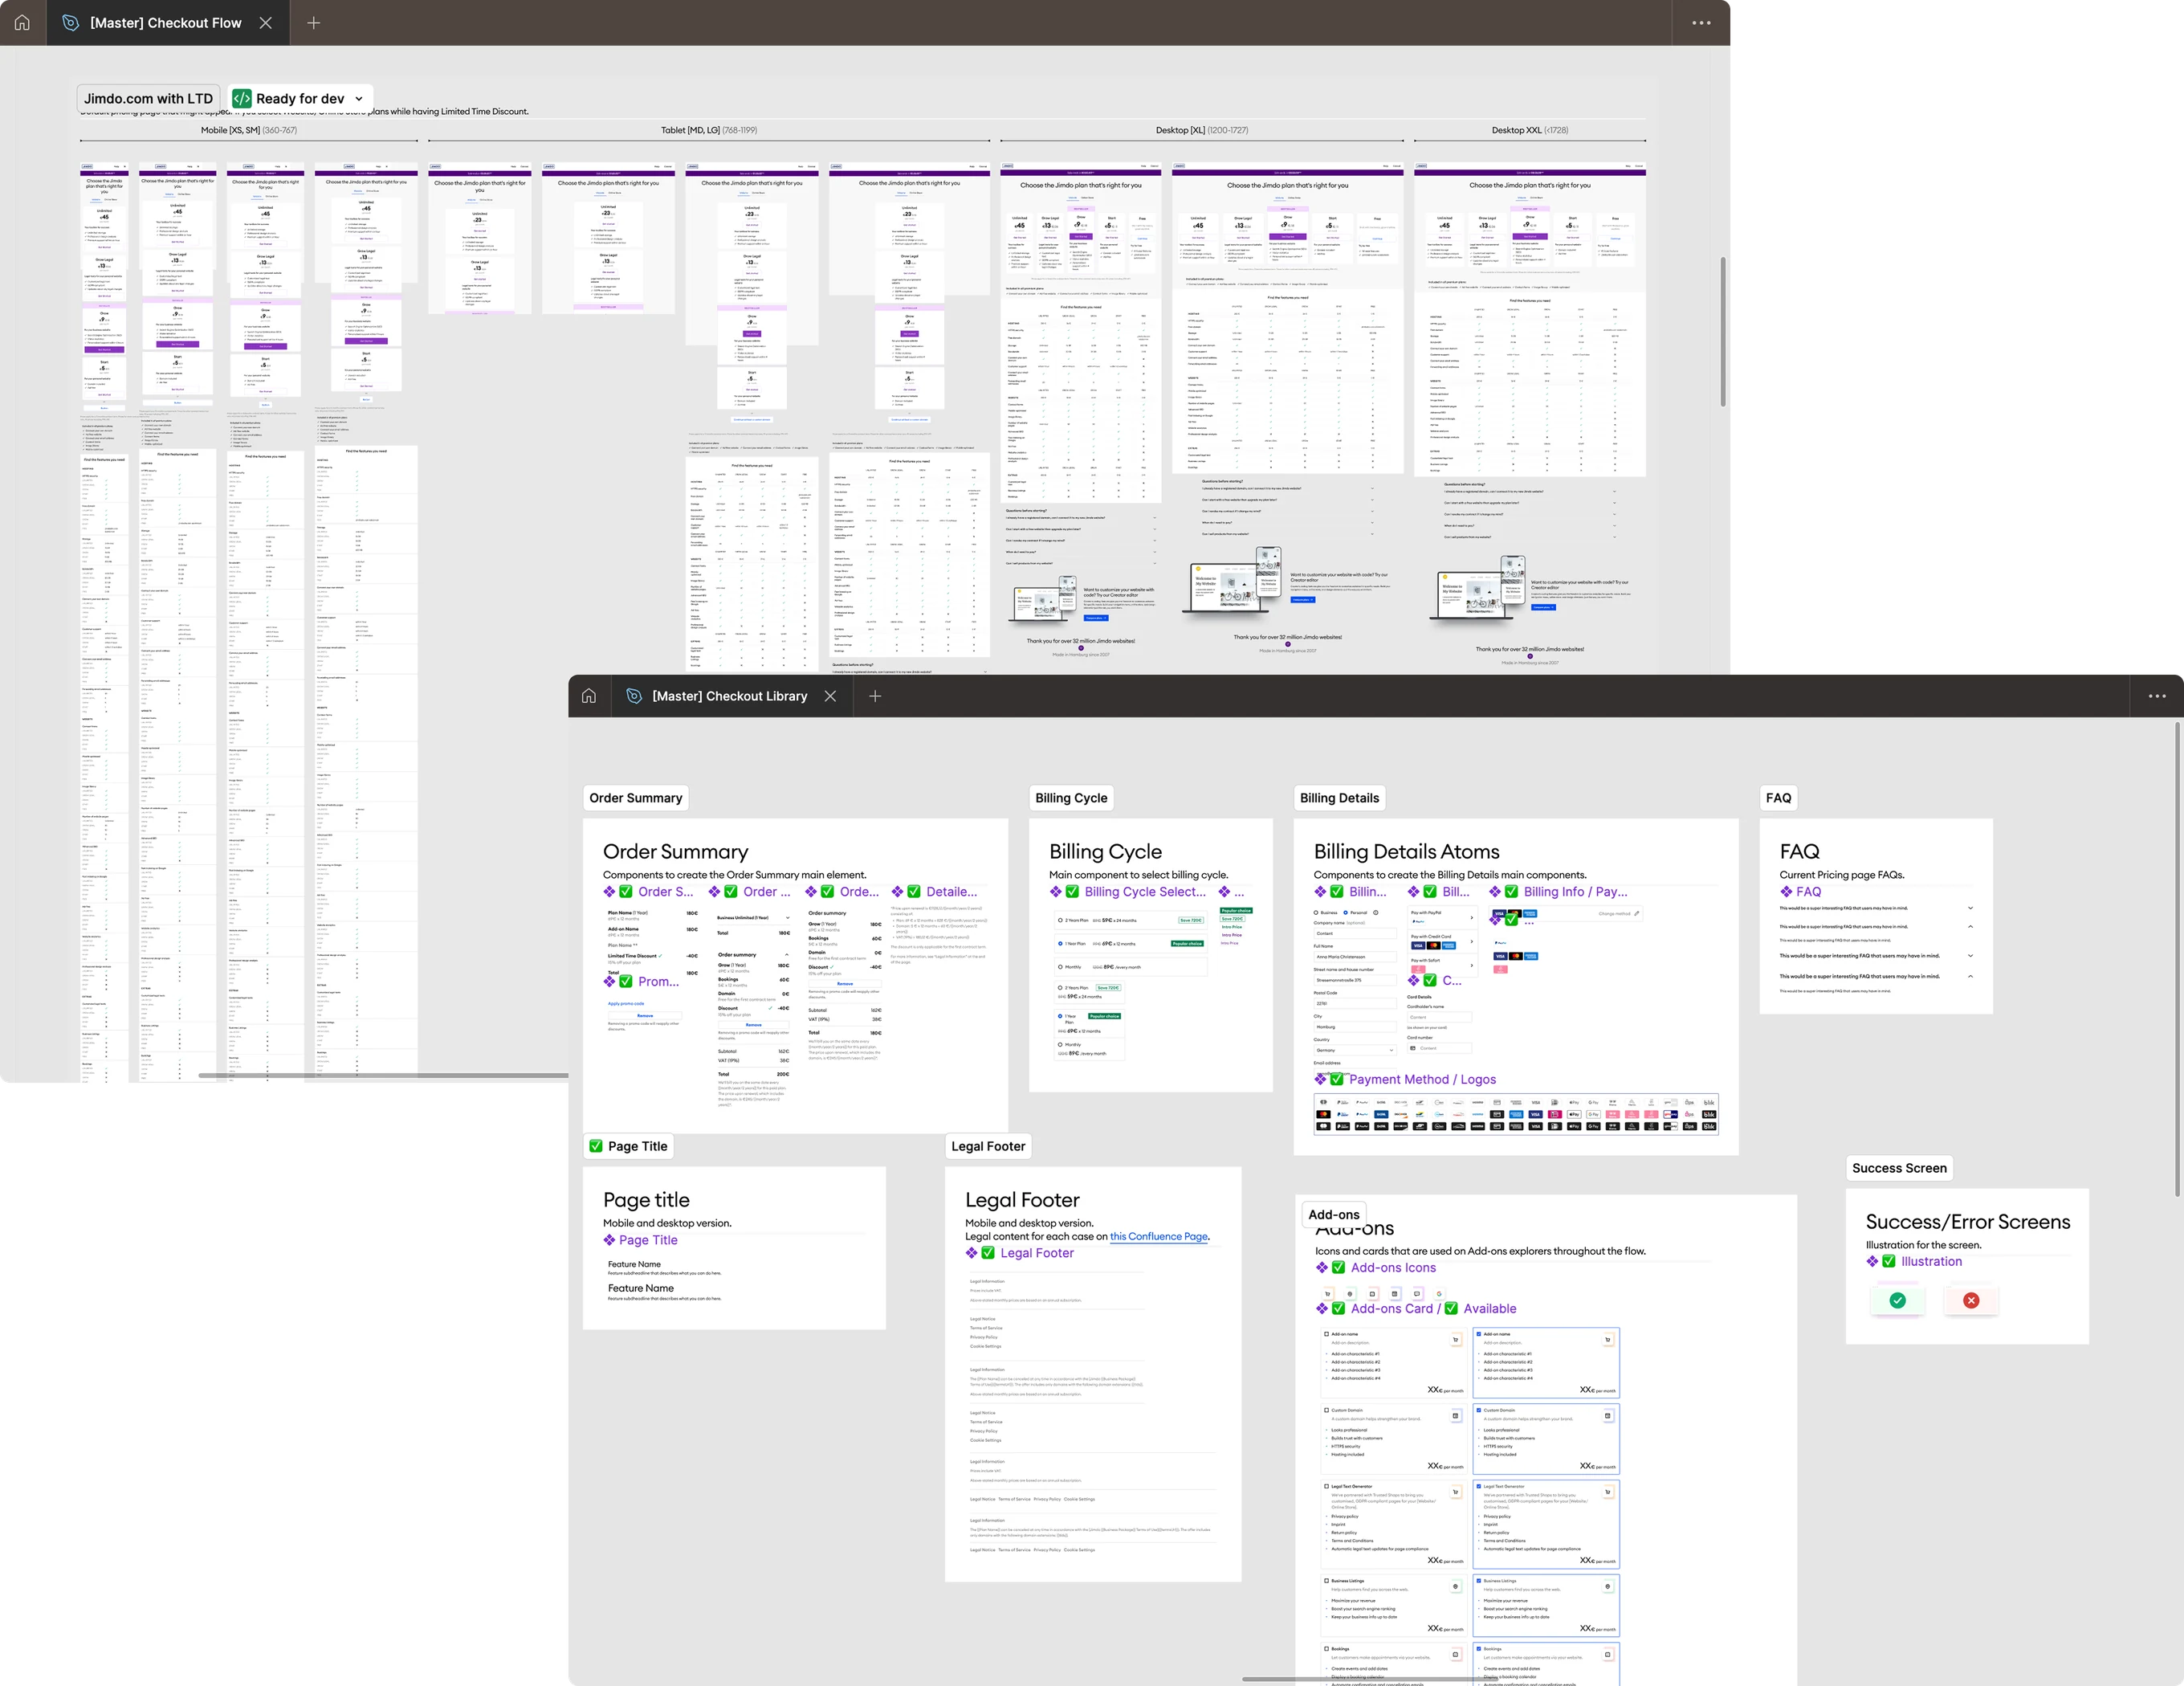The image size is (2184, 1686).
Task: Click red error cross illustration
Action: pyautogui.click(x=1971, y=1300)
